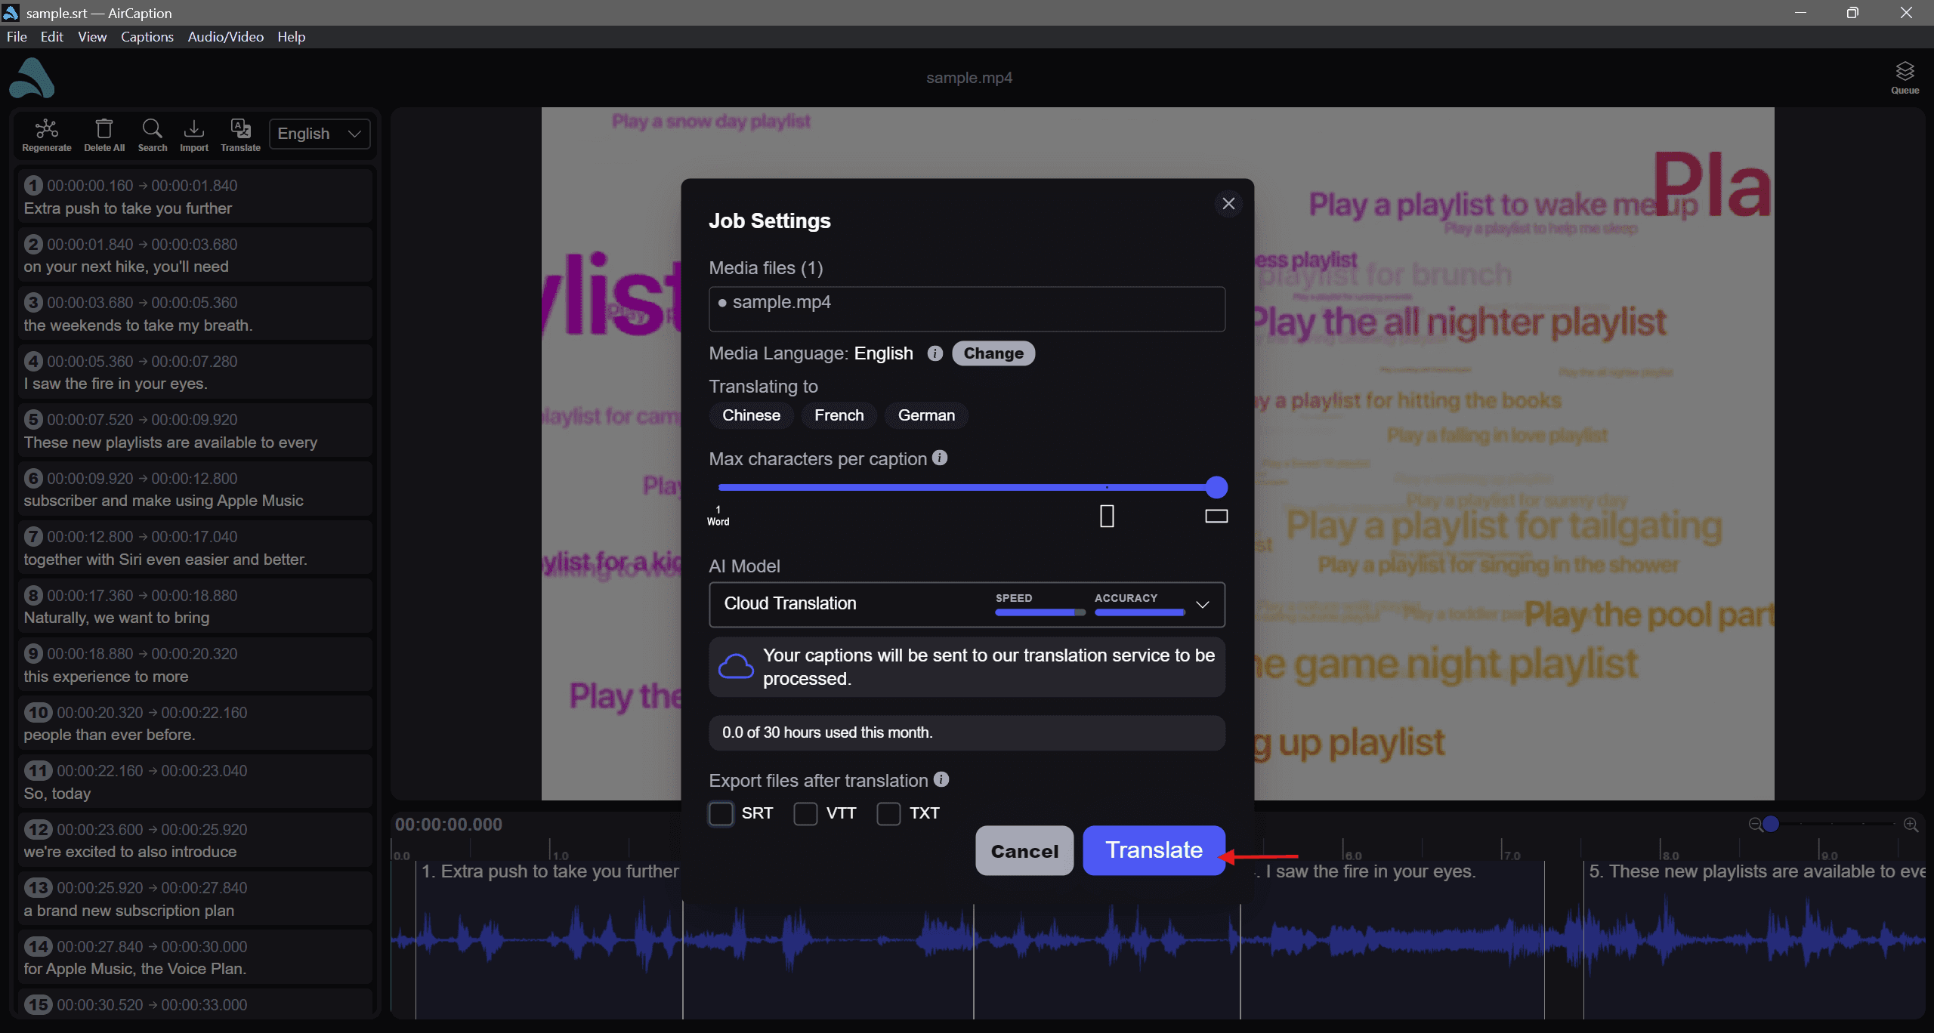This screenshot has height=1033, width=1934.
Task: Select caption 5 'These new playlists are available to every'
Action: coord(195,430)
